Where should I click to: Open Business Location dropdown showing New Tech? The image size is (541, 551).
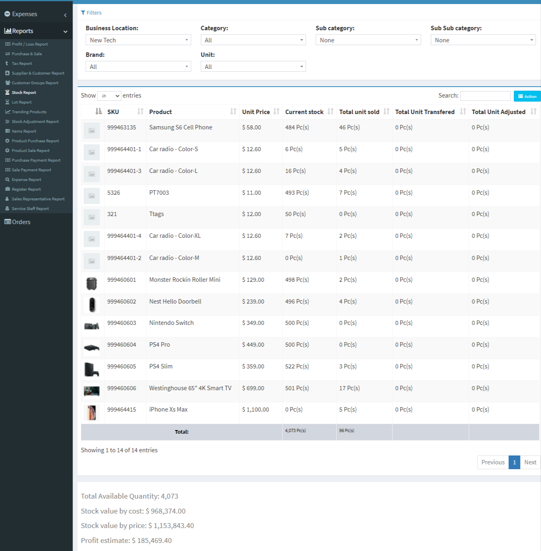tap(138, 40)
